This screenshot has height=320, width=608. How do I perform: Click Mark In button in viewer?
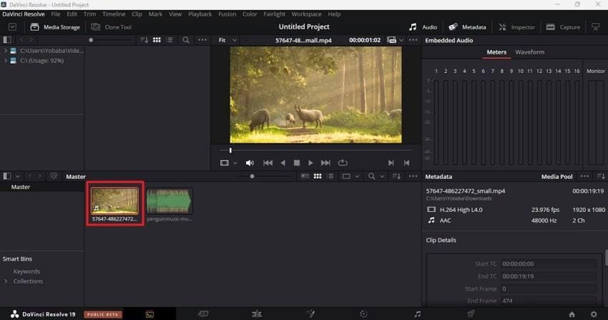pos(391,163)
